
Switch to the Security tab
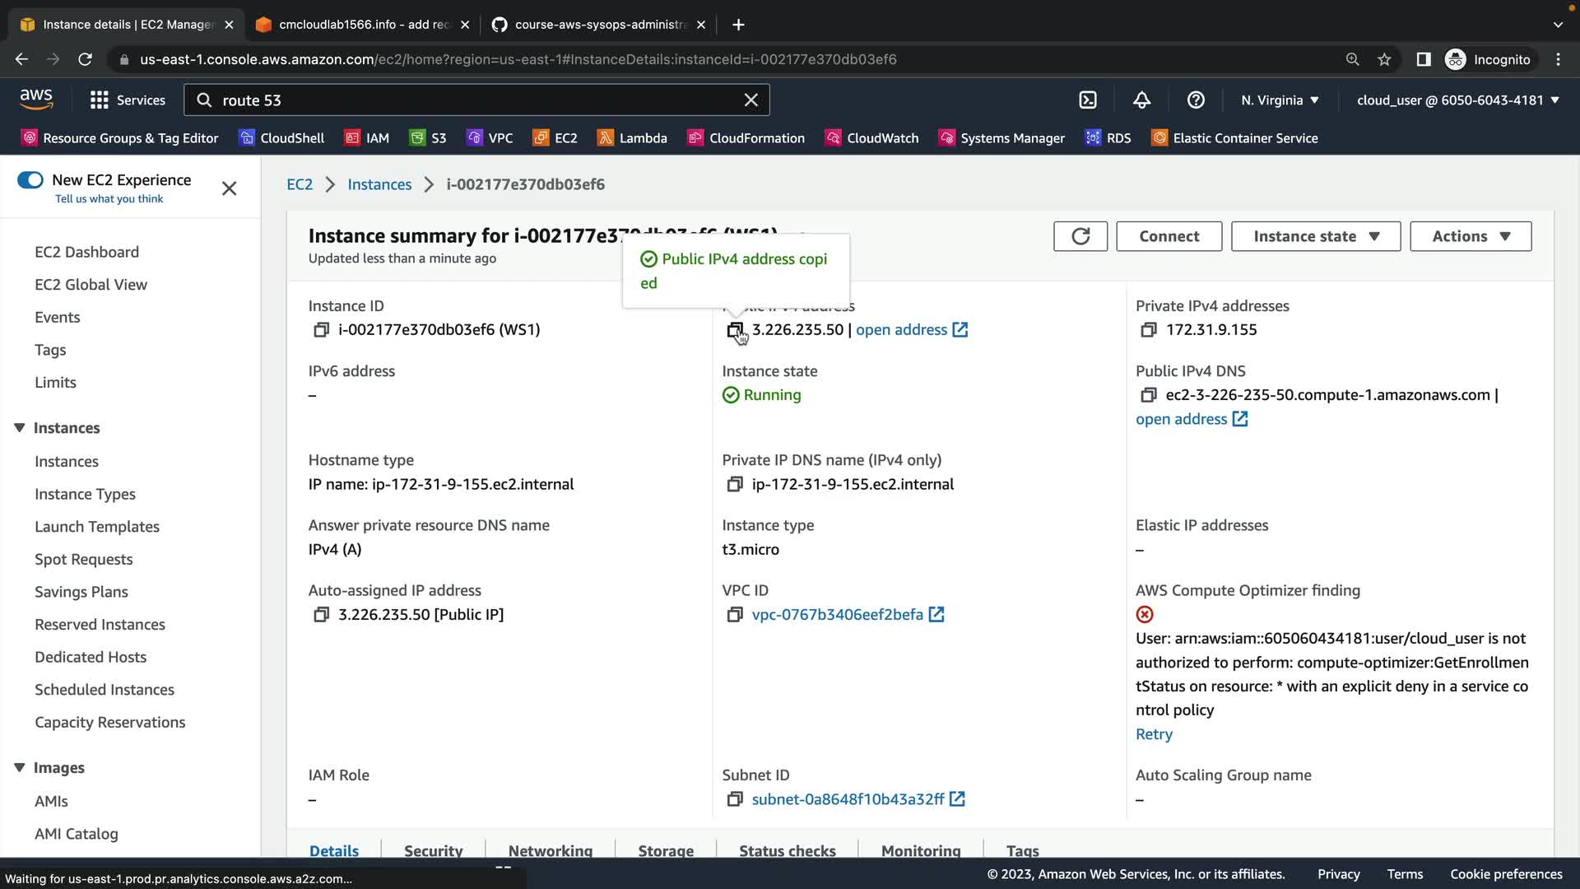(433, 850)
